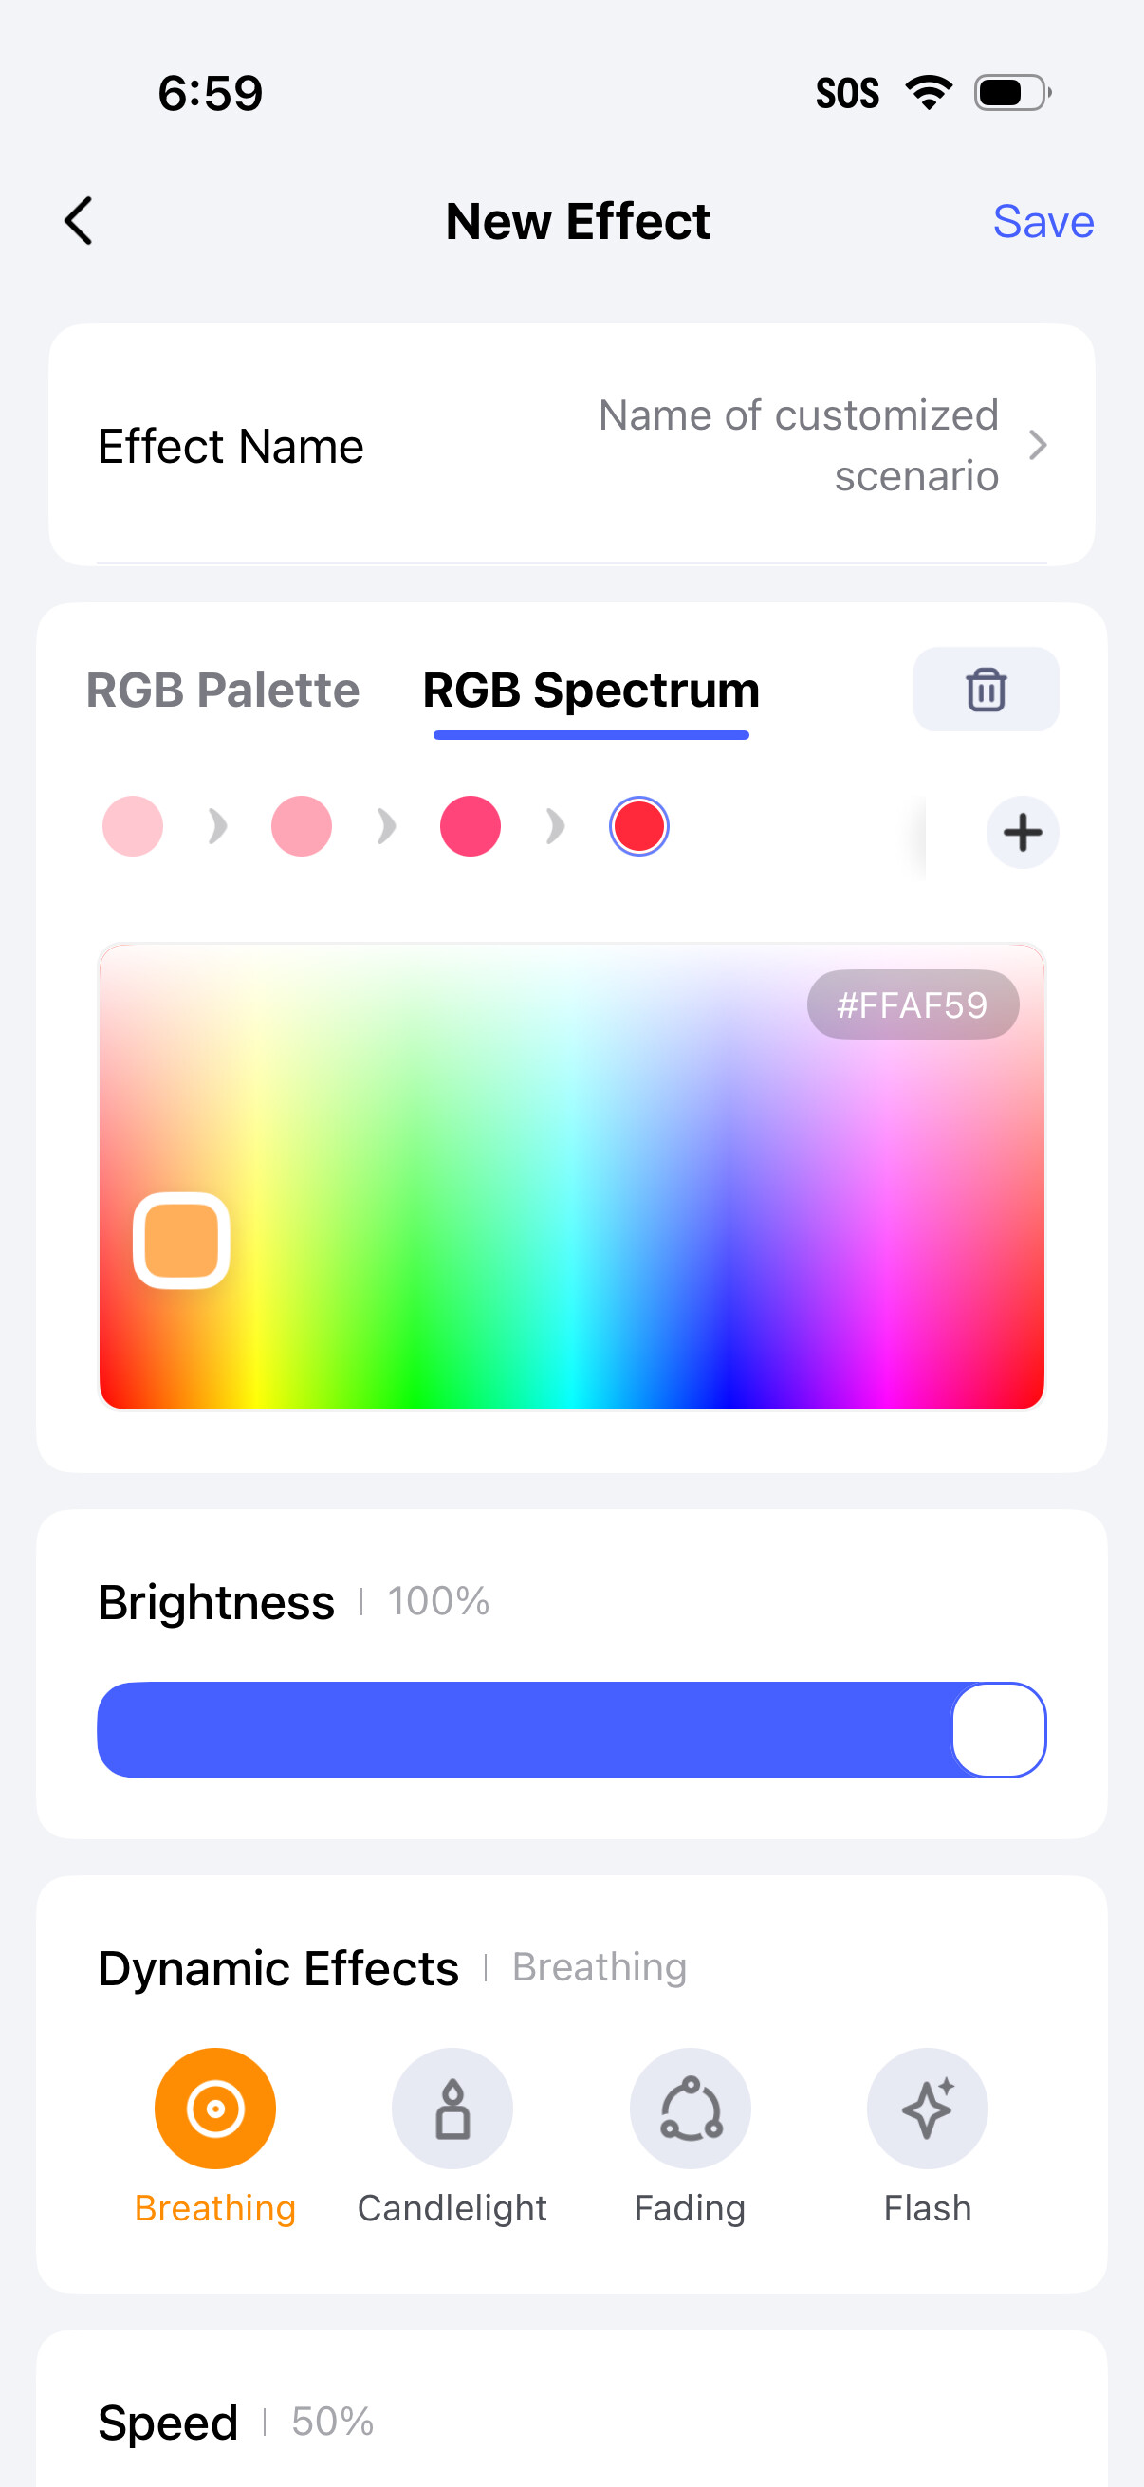The height and width of the screenshot is (2487, 1144).
Task: Save the new effect
Action: click(1043, 221)
